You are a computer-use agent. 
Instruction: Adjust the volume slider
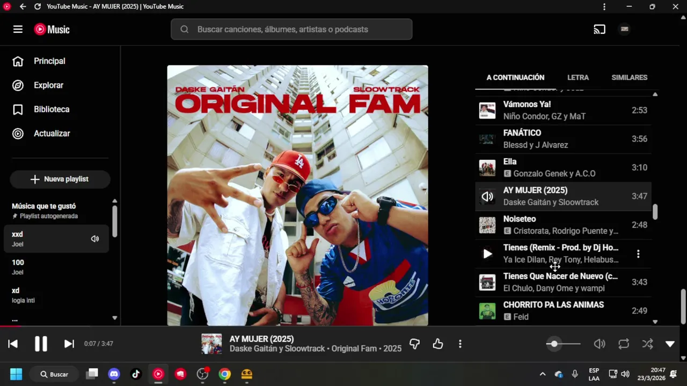tap(564, 344)
